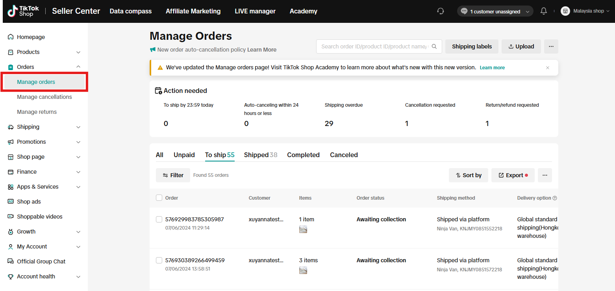Viewport: 615px width, 291px height.
Task: Click the Finance card icon
Action: click(x=11, y=172)
